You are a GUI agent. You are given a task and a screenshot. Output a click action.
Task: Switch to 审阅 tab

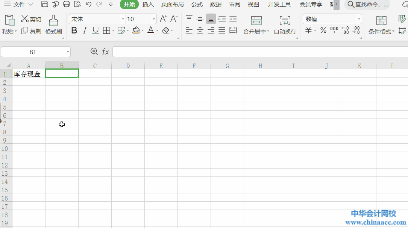point(235,4)
